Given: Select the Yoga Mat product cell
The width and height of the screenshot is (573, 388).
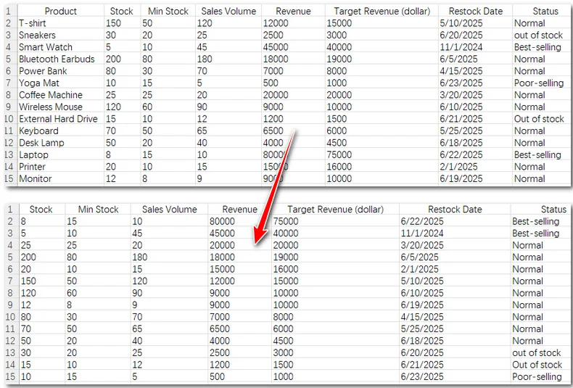Looking at the screenshot, I should coord(61,83).
